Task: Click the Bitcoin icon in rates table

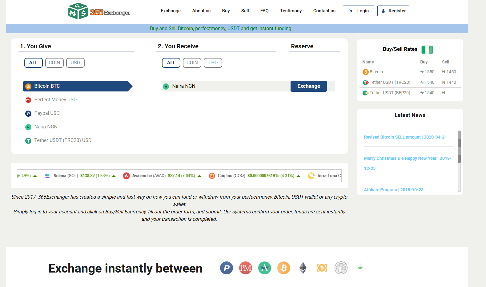Action: pos(366,72)
